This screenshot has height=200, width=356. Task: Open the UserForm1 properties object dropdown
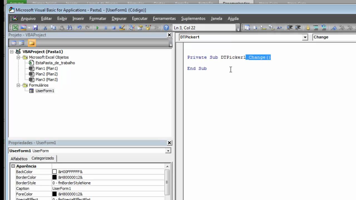pos(168,151)
